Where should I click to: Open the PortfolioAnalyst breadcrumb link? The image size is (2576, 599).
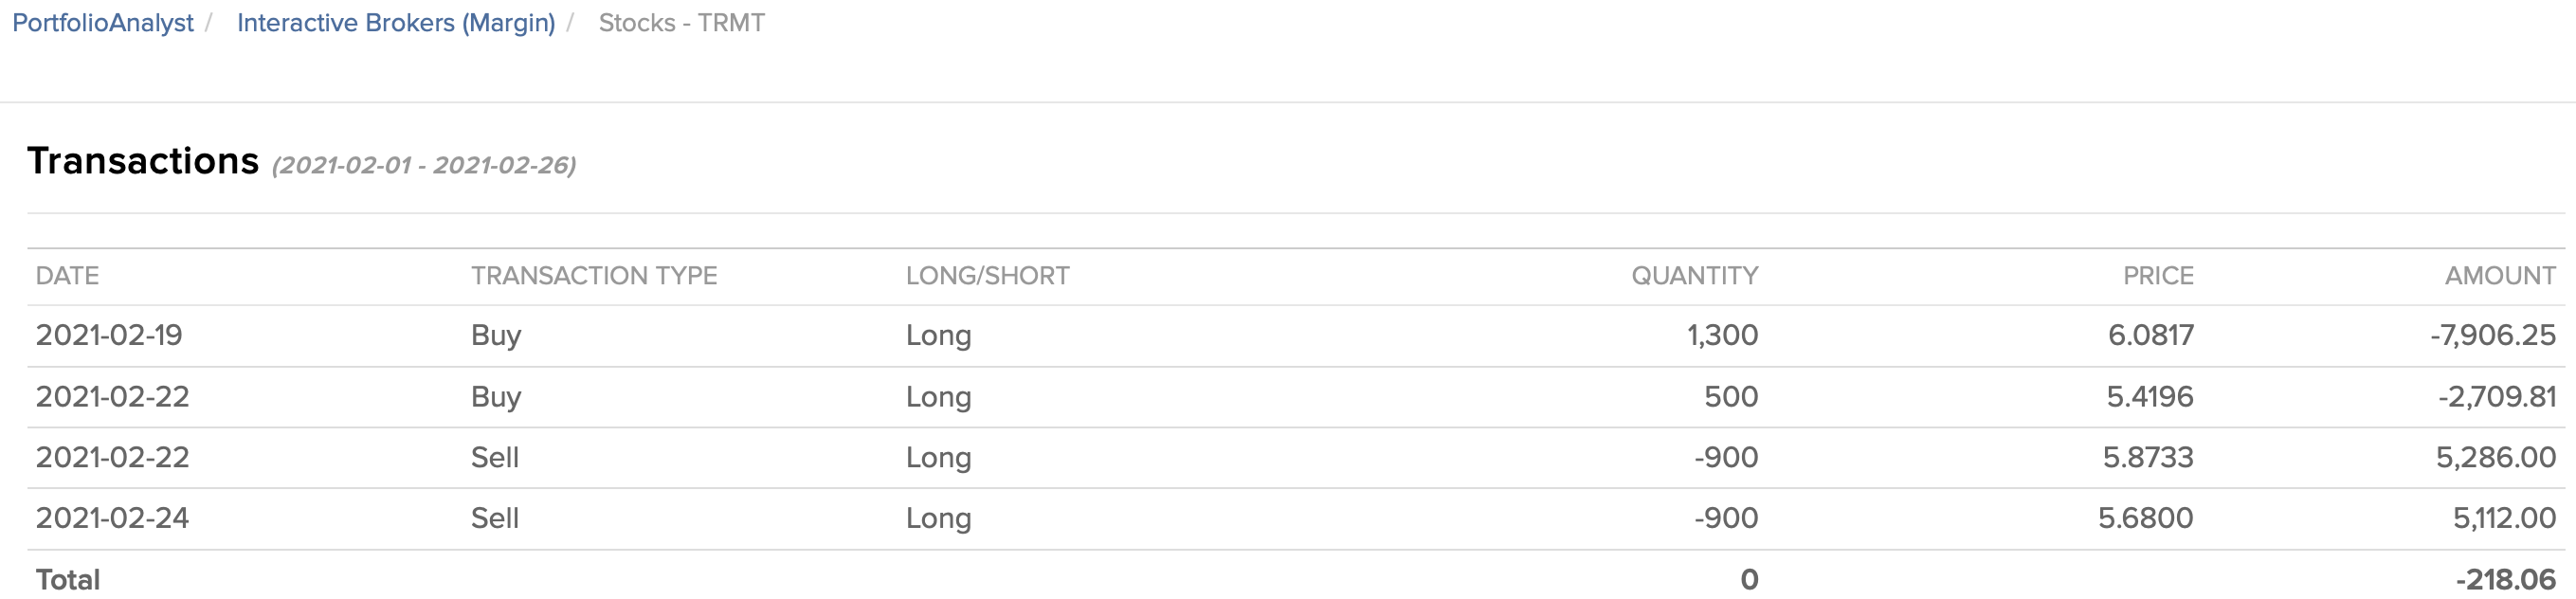[103, 23]
